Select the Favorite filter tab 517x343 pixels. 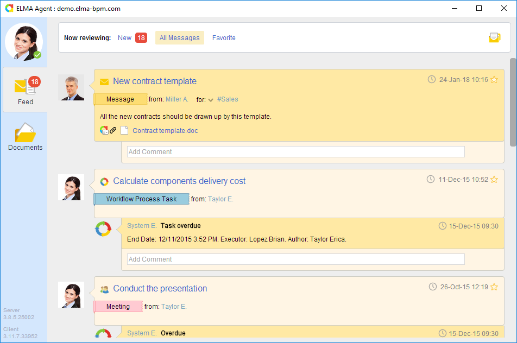point(224,38)
